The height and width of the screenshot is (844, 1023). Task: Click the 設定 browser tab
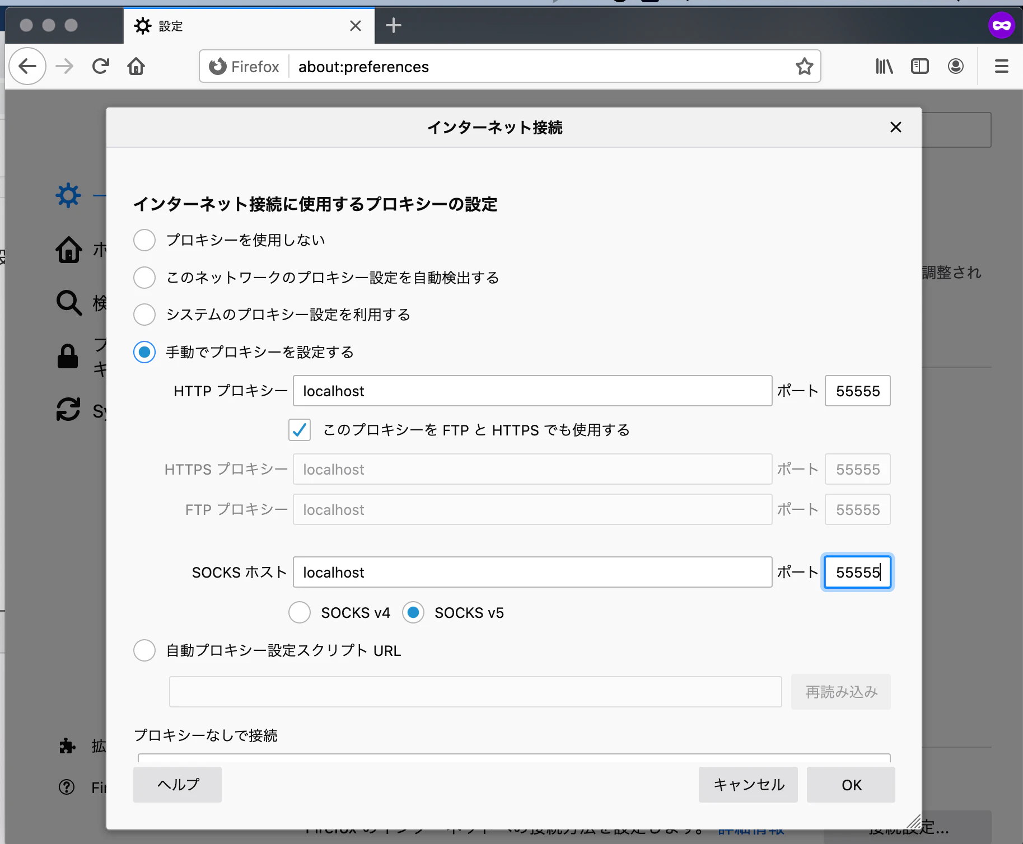[249, 26]
